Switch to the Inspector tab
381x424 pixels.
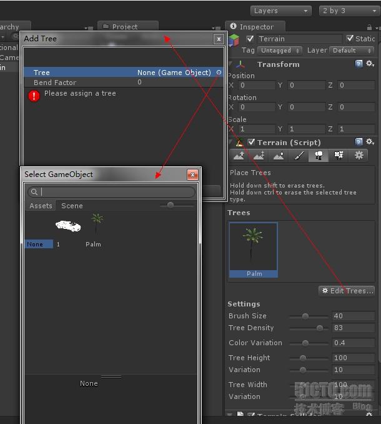[255, 27]
